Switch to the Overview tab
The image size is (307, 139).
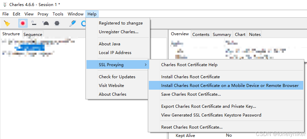tap(180, 34)
